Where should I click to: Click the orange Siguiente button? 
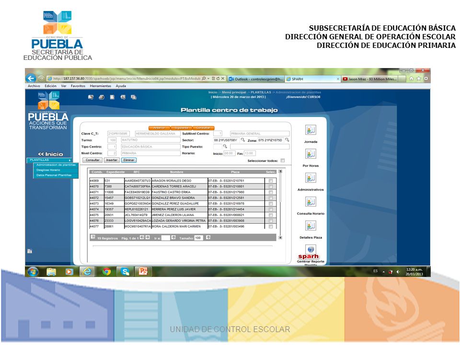click(181, 128)
